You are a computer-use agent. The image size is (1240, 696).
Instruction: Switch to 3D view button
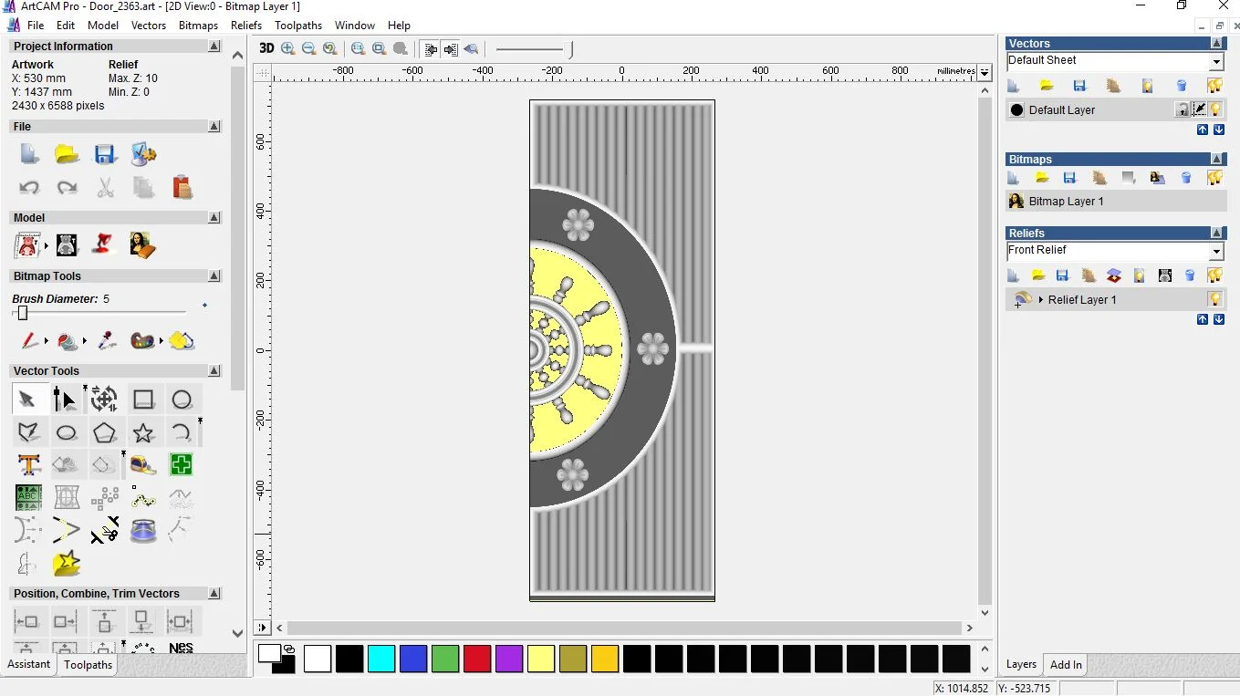tap(266, 48)
